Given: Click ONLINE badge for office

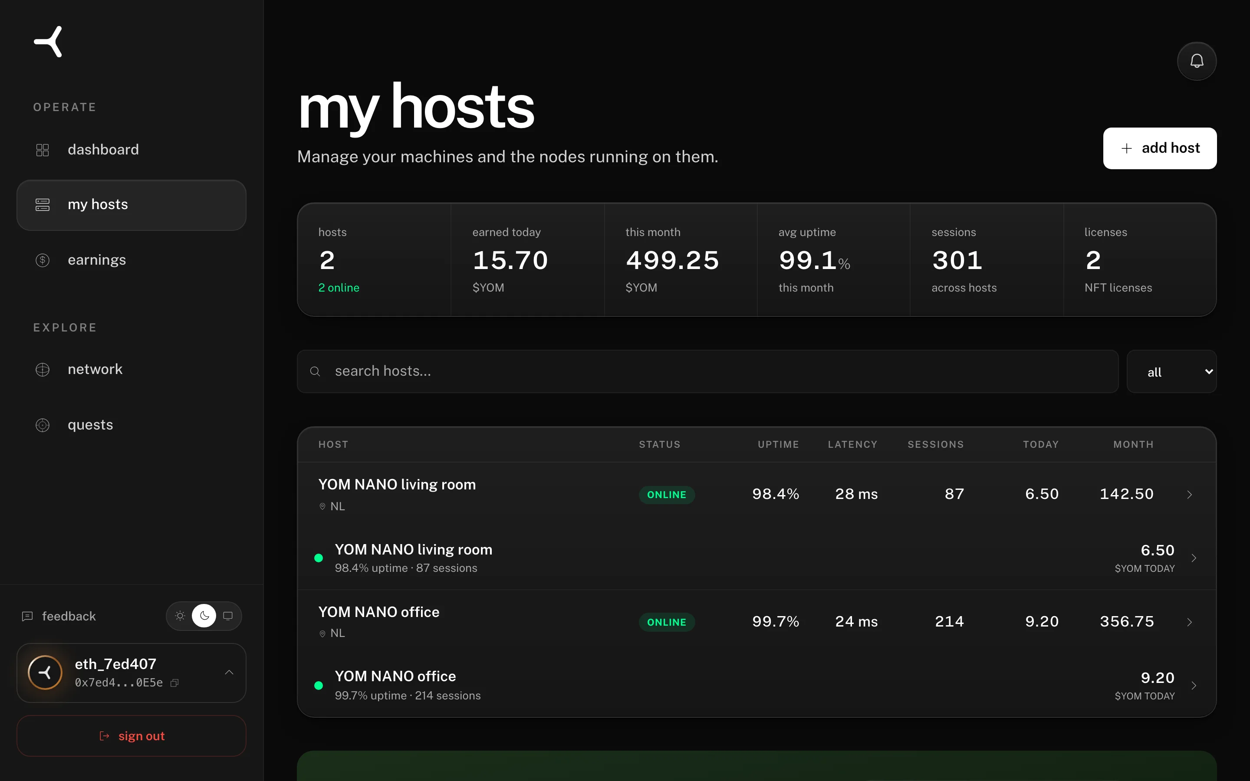Looking at the screenshot, I should point(667,622).
